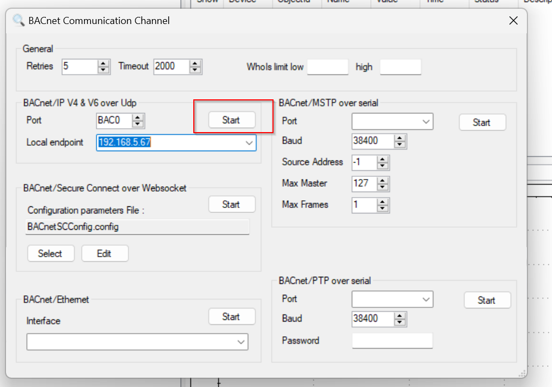Decrease BACnet/IP Port BAC0 with down arrow
Image resolution: width=552 pixels, height=387 pixels.
click(x=138, y=124)
